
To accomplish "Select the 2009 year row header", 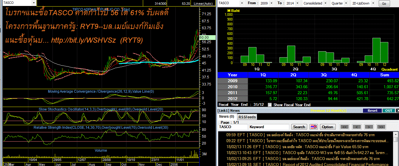I will pyautogui.click(x=233, y=81).
